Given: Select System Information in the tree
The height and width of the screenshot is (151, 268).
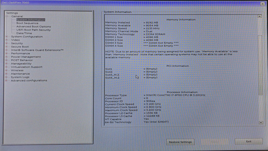Looking at the screenshot, I should click(31, 20).
